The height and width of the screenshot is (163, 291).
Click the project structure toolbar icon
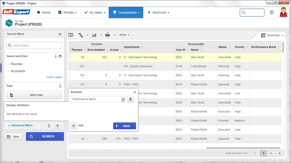[x=81, y=35]
